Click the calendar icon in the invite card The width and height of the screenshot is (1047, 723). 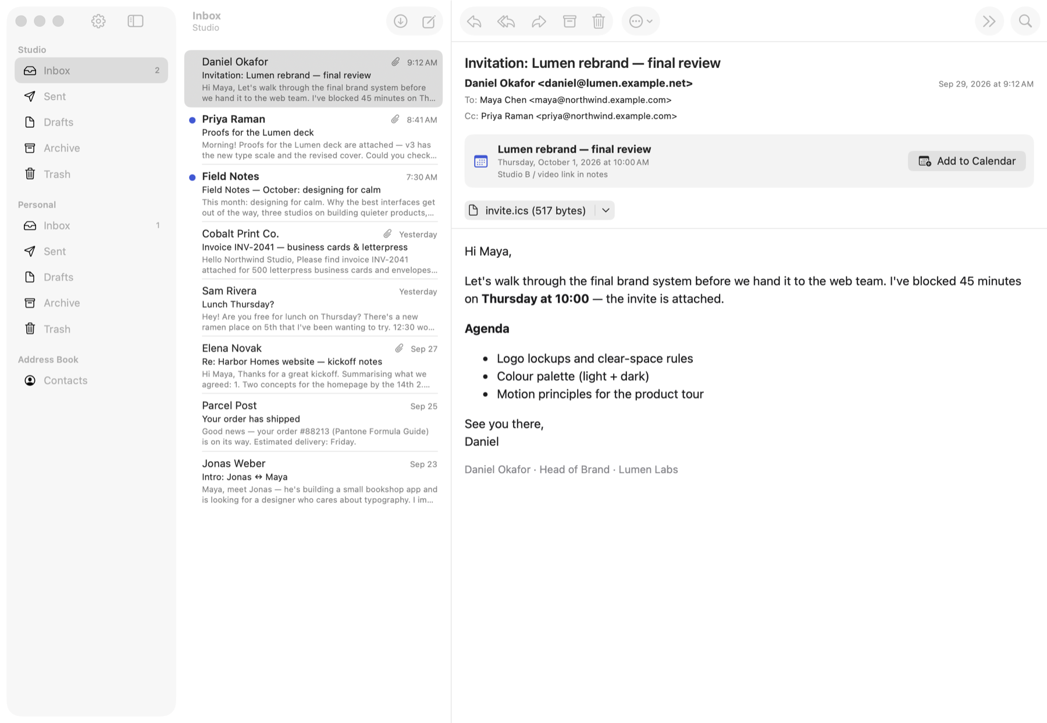coord(481,161)
